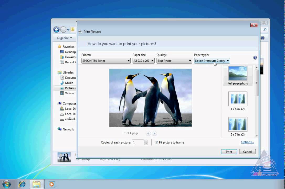This screenshot has height=189, width=285.
Task: Click the Explorer search magnifier icon
Action: 265,29
